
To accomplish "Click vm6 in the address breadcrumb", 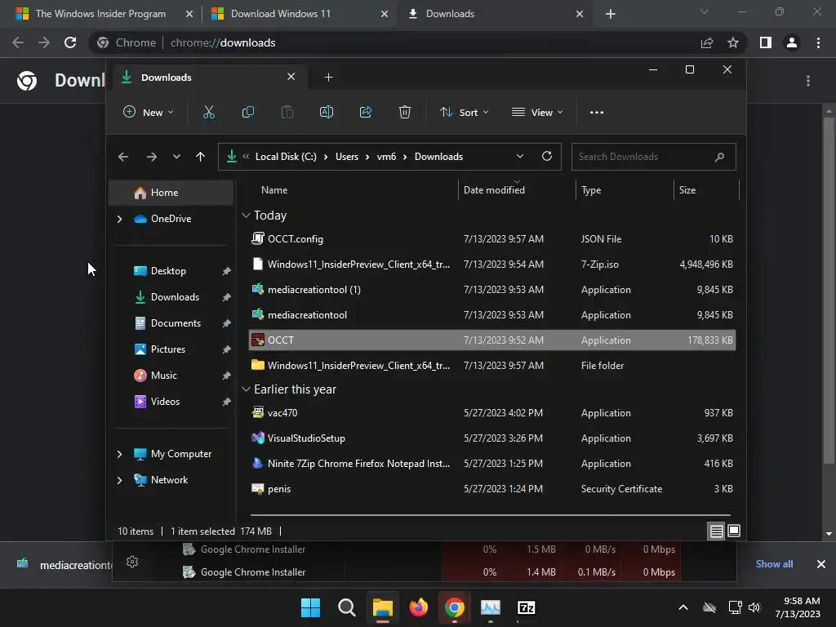I will [x=386, y=157].
